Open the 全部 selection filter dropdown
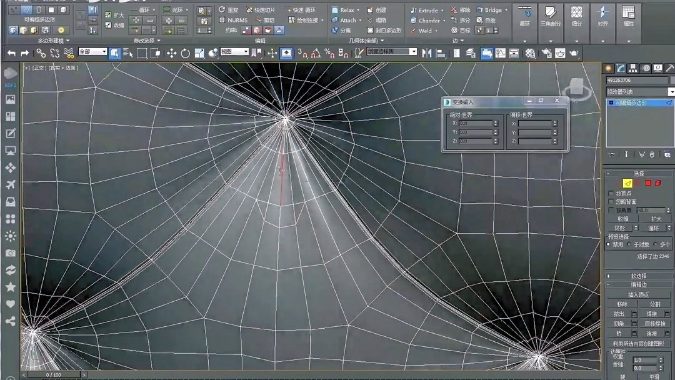The height and width of the screenshot is (380, 675). point(104,52)
